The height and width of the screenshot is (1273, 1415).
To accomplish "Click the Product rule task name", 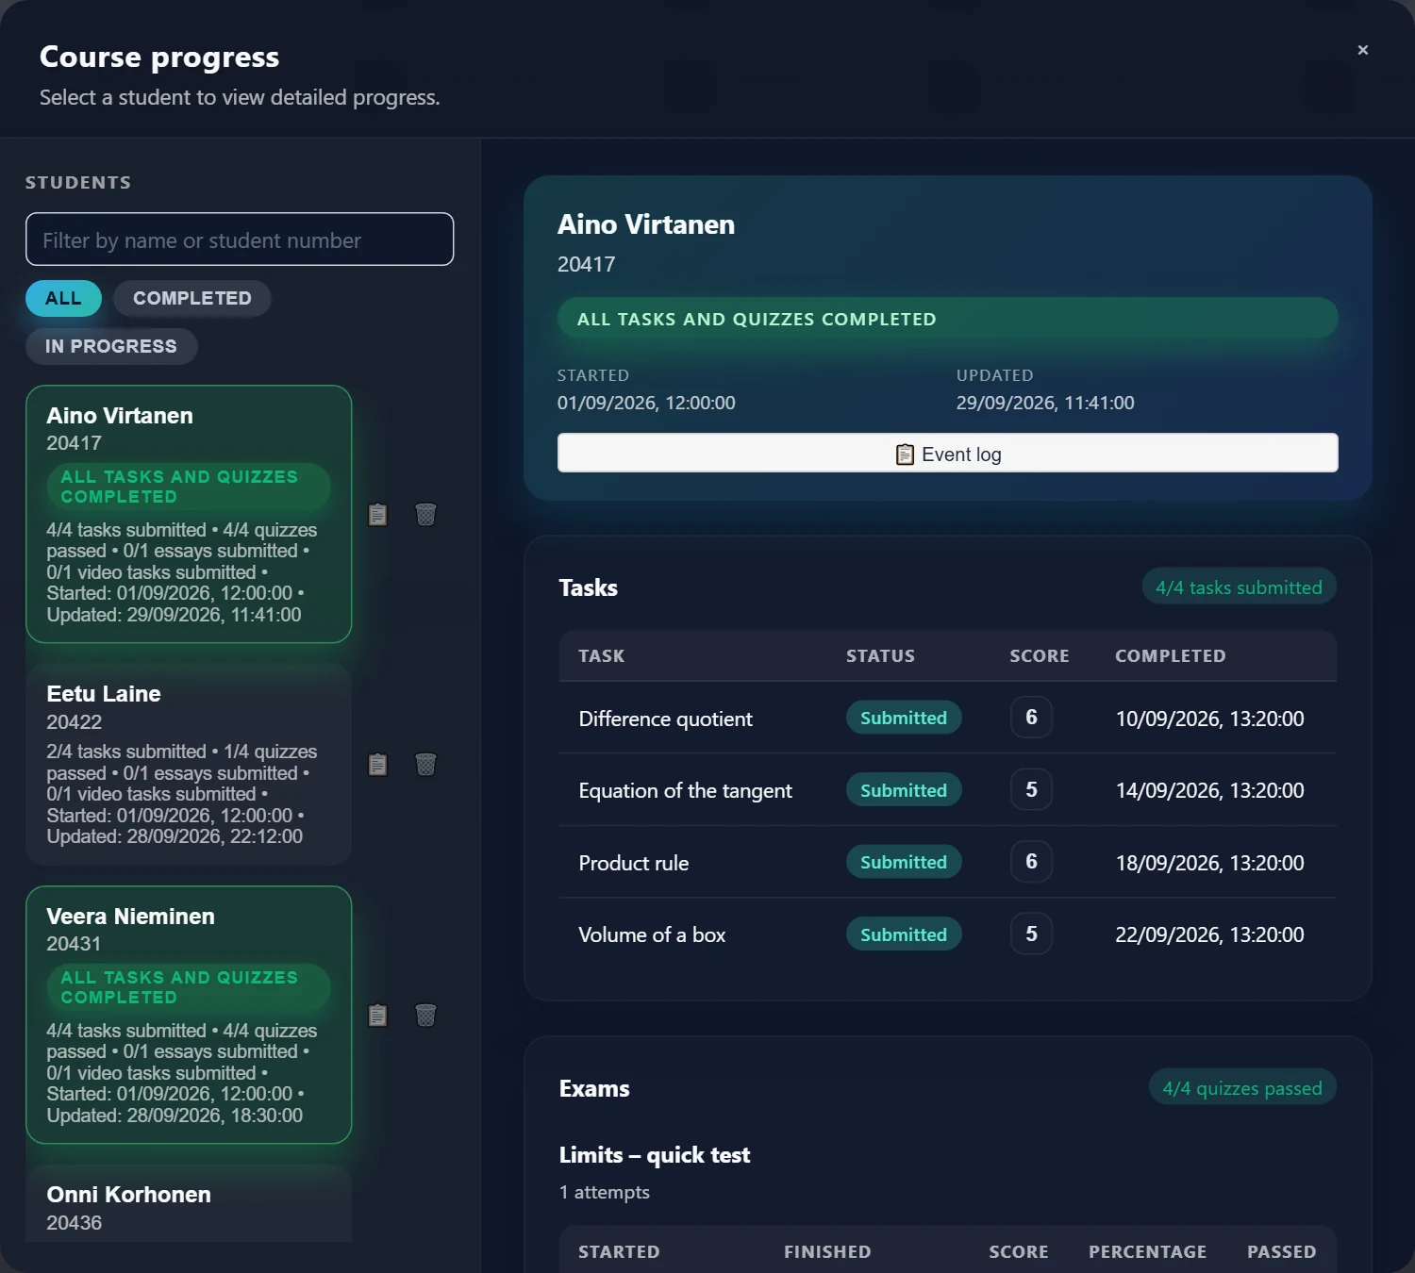I will tap(633, 863).
